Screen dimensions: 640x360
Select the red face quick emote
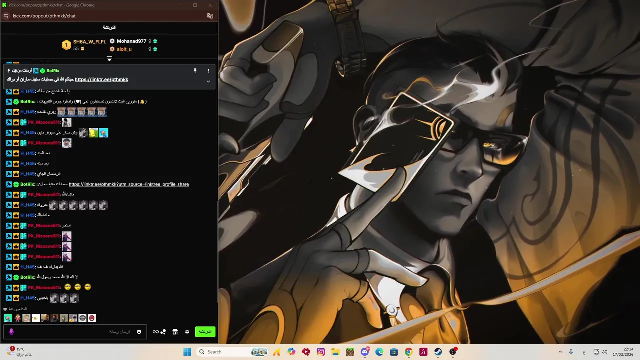(x=92, y=318)
